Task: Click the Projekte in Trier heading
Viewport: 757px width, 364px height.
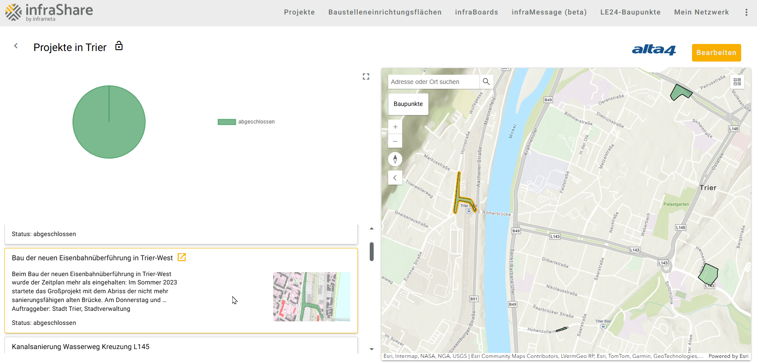Action: (x=70, y=47)
